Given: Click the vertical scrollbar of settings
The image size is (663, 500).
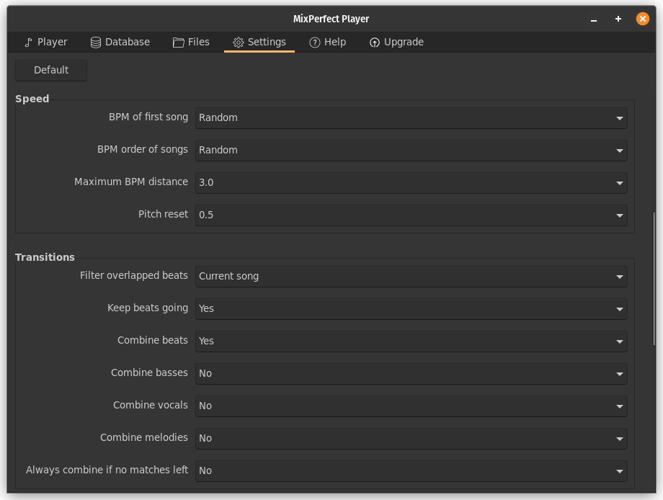Looking at the screenshot, I should [654, 279].
